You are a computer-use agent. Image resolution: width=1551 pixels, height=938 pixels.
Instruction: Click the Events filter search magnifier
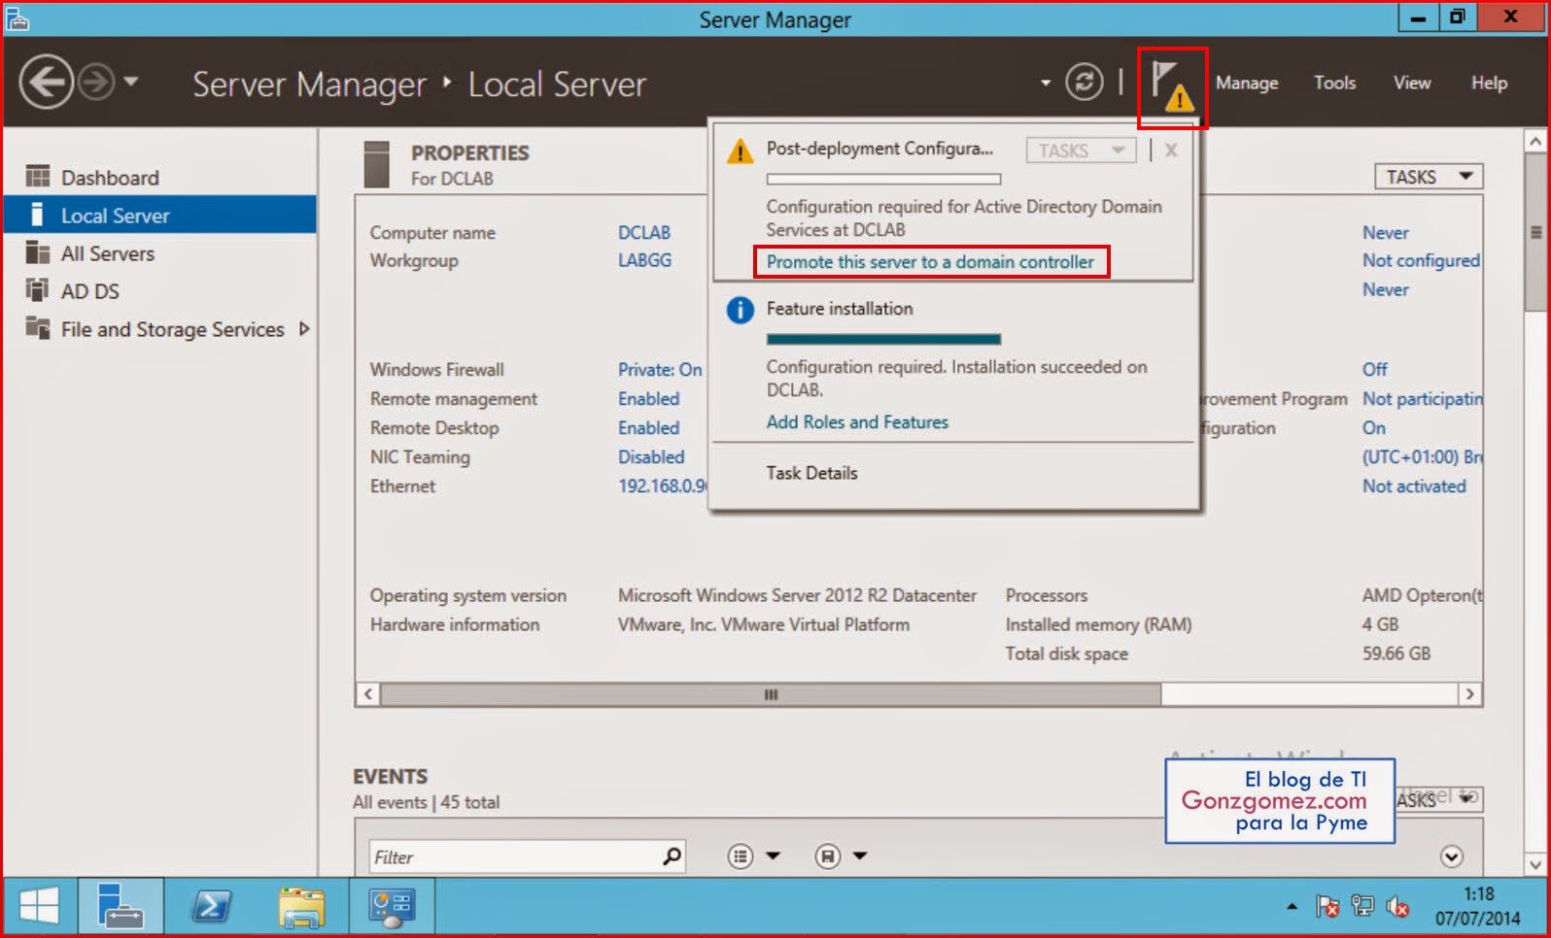pyautogui.click(x=672, y=856)
